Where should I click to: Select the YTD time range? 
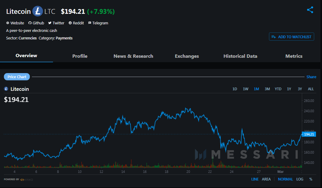(278, 89)
